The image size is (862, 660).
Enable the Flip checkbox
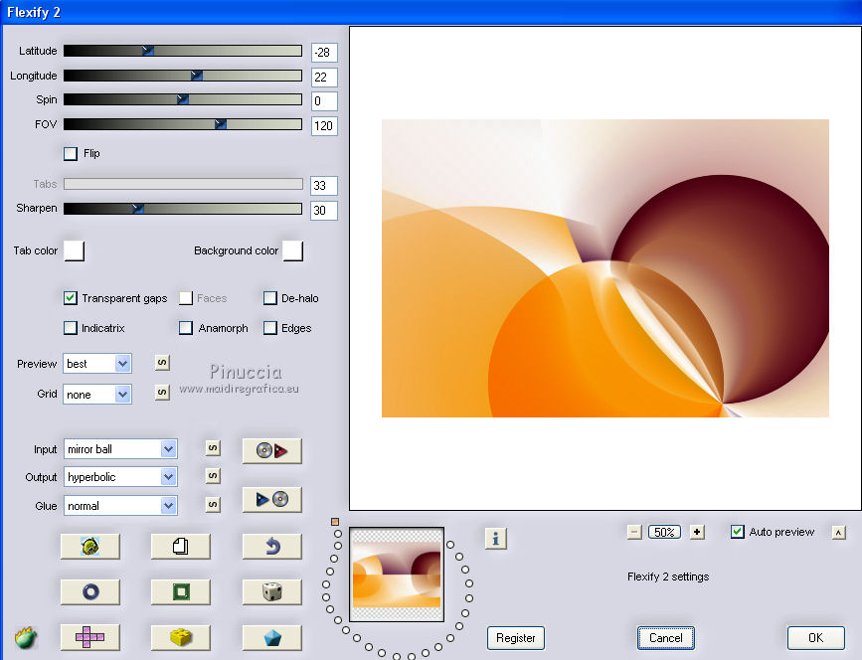(x=71, y=154)
